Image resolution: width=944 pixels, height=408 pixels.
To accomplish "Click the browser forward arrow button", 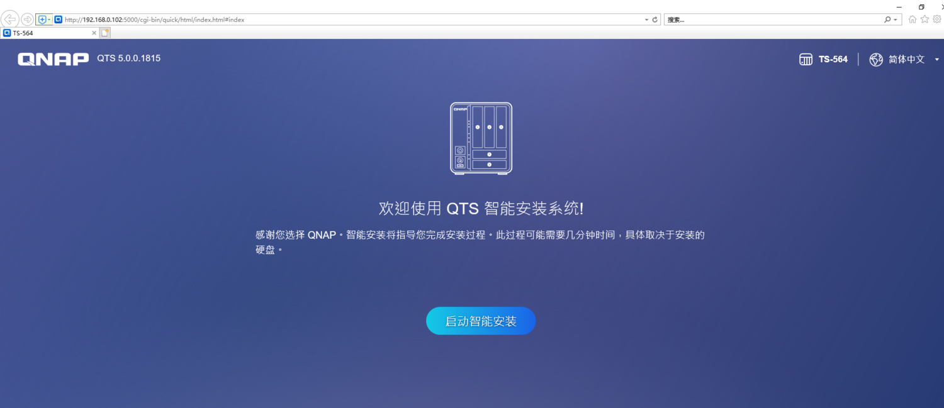I will coord(27,19).
